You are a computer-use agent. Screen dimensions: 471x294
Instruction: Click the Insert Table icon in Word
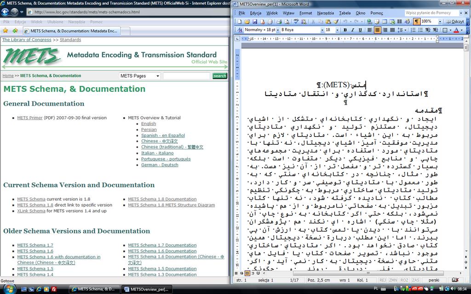point(385,22)
